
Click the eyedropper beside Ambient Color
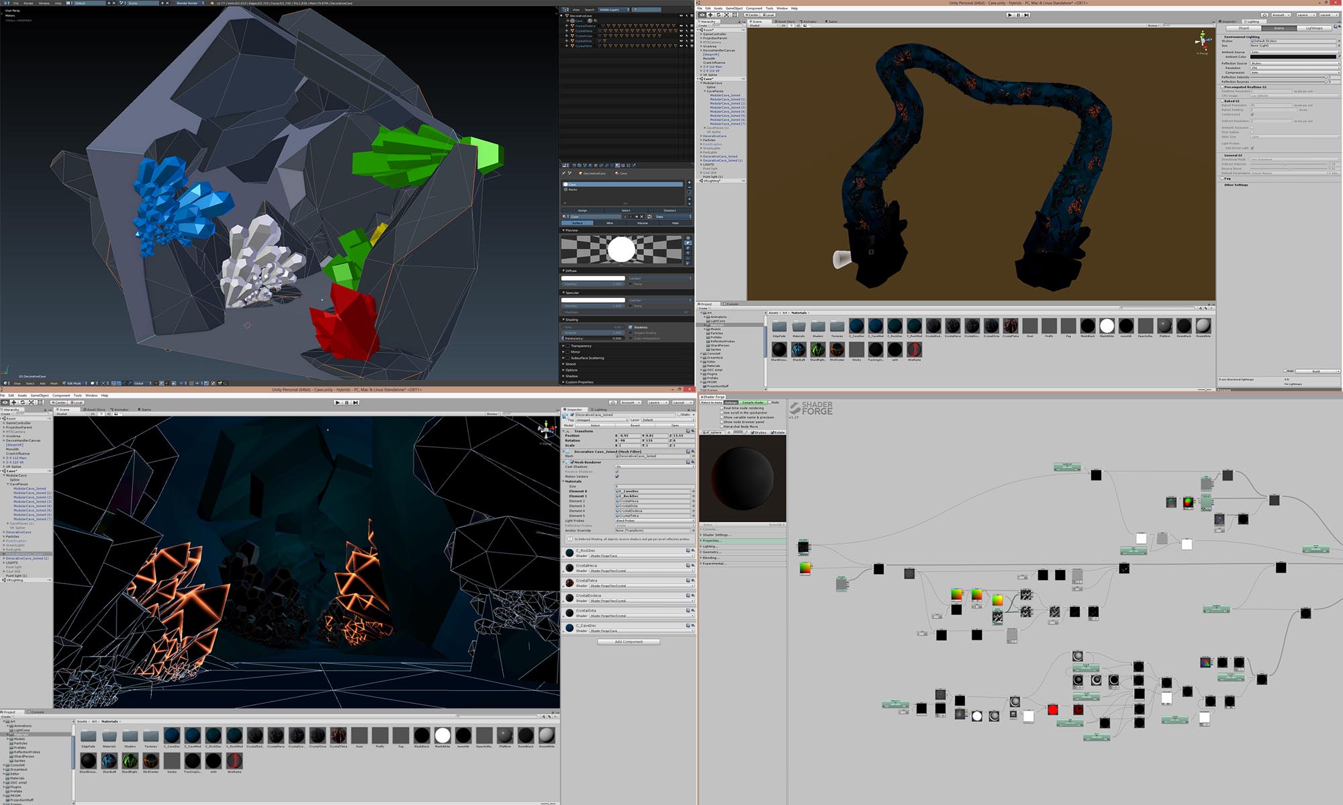tap(1338, 57)
